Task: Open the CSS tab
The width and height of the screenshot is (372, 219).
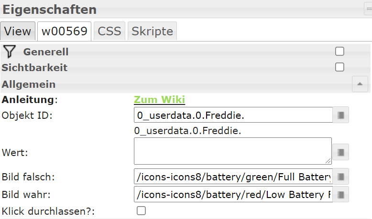Action: 109,31
